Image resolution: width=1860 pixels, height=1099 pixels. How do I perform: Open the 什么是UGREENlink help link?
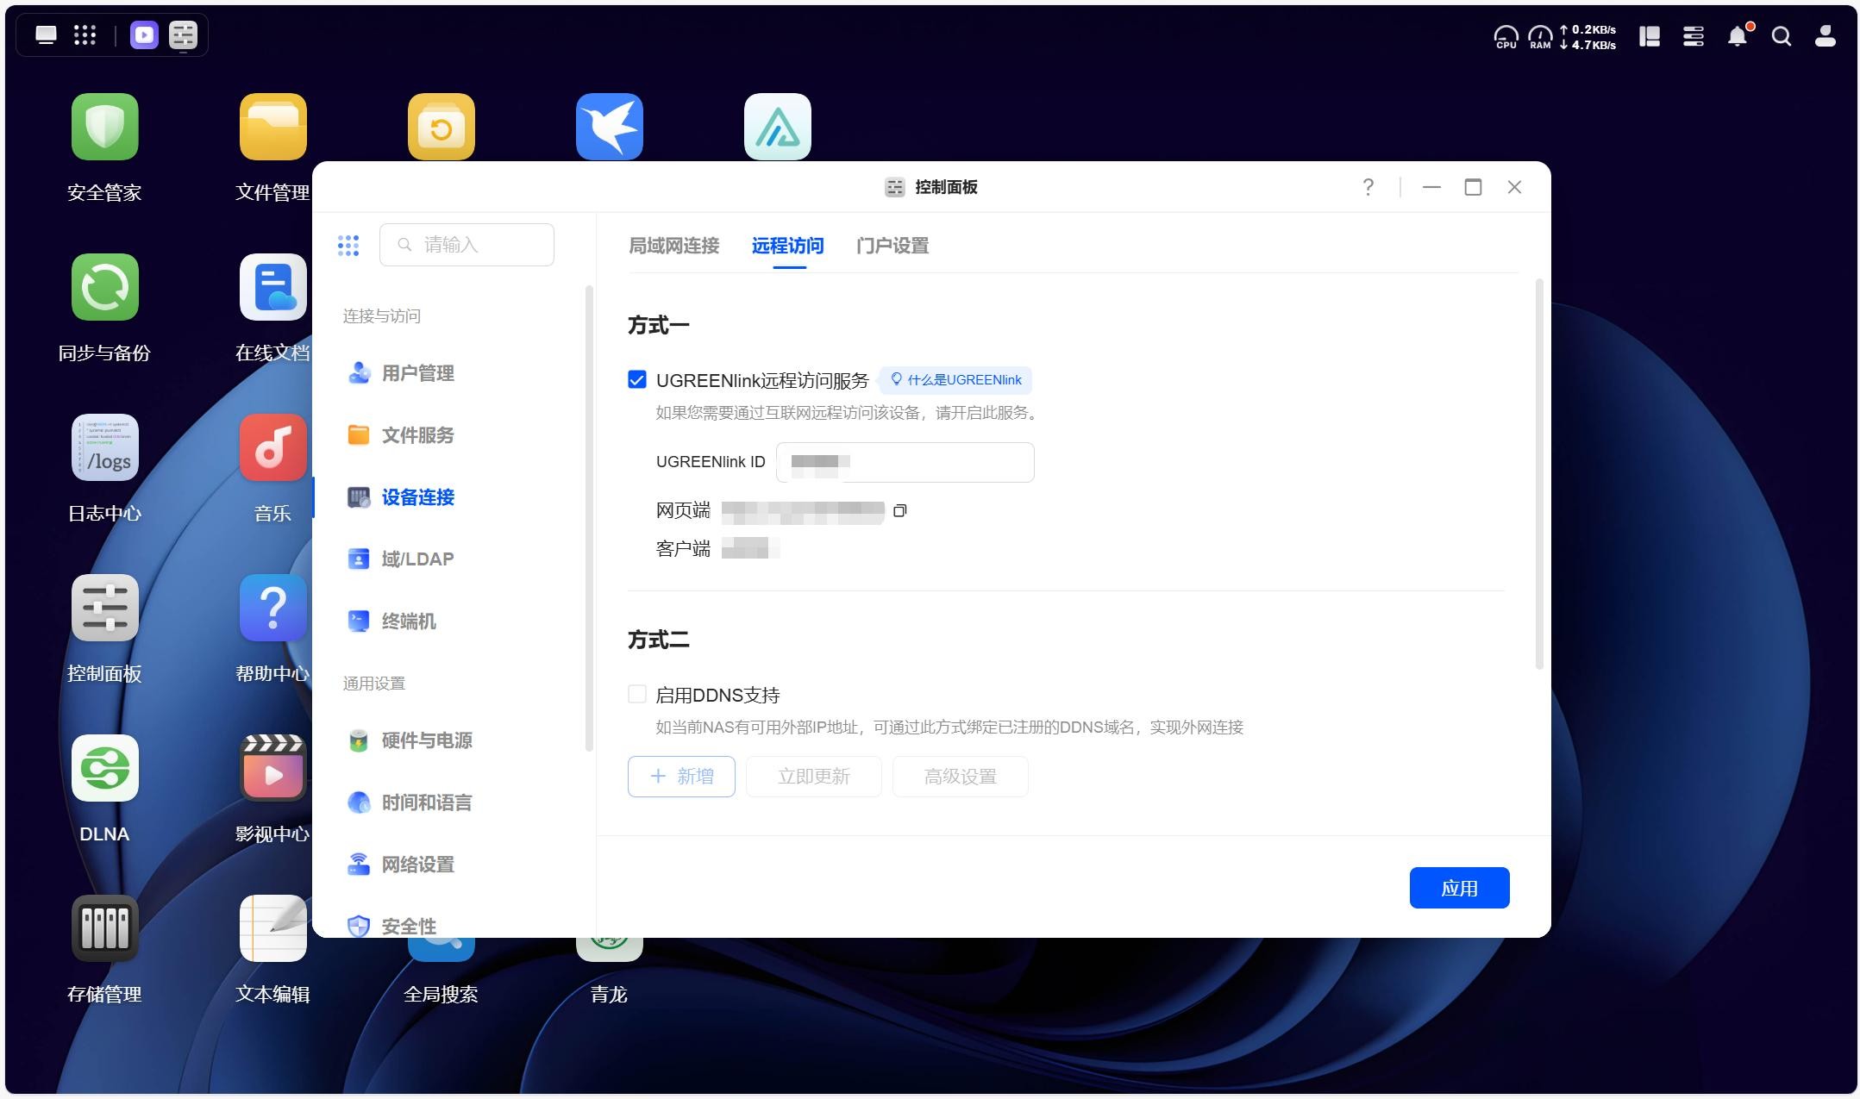point(955,380)
